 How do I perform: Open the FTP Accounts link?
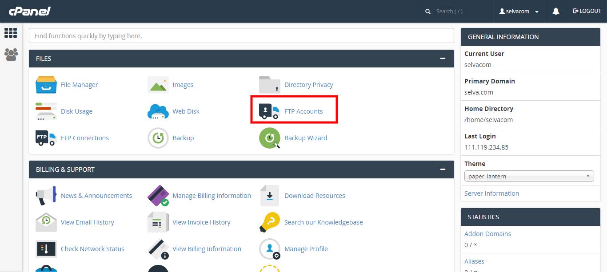click(x=303, y=111)
